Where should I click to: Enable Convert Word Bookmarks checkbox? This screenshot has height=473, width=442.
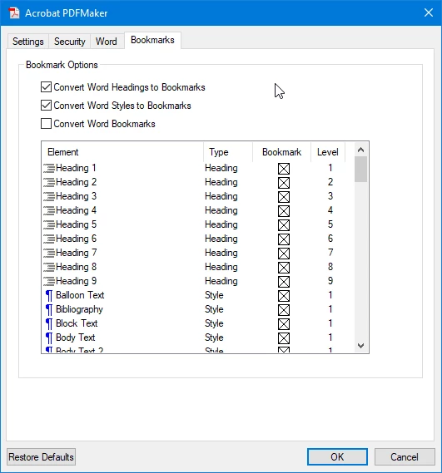tap(46, 124)
